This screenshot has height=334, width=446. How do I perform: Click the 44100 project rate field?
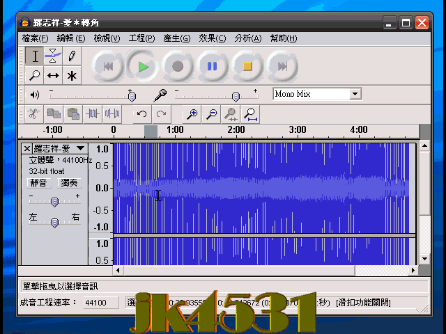tap(101, 303)
